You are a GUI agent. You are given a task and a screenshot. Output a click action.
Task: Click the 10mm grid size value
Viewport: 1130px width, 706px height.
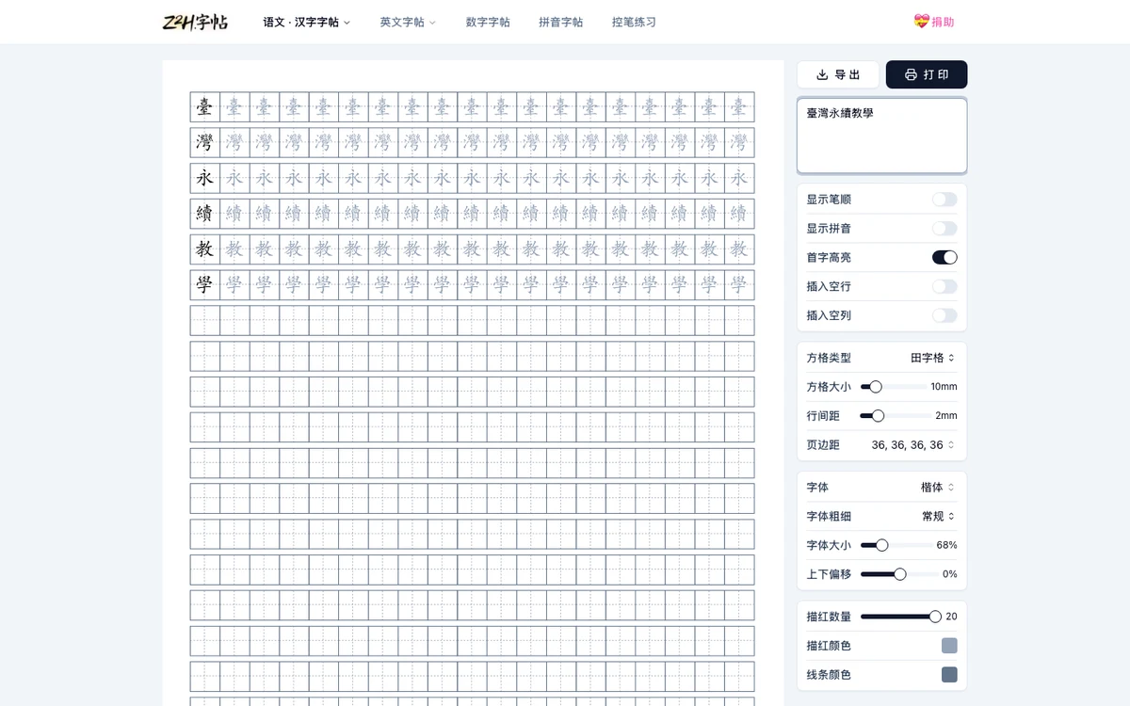click(944, 387)
